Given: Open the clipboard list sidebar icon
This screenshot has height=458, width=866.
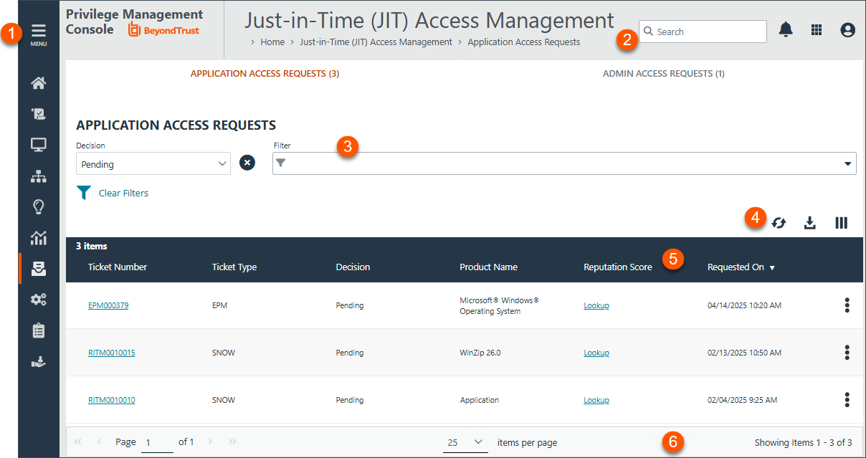Looking at the screenshot, I should pyautogui.click(x=39, y=330).
